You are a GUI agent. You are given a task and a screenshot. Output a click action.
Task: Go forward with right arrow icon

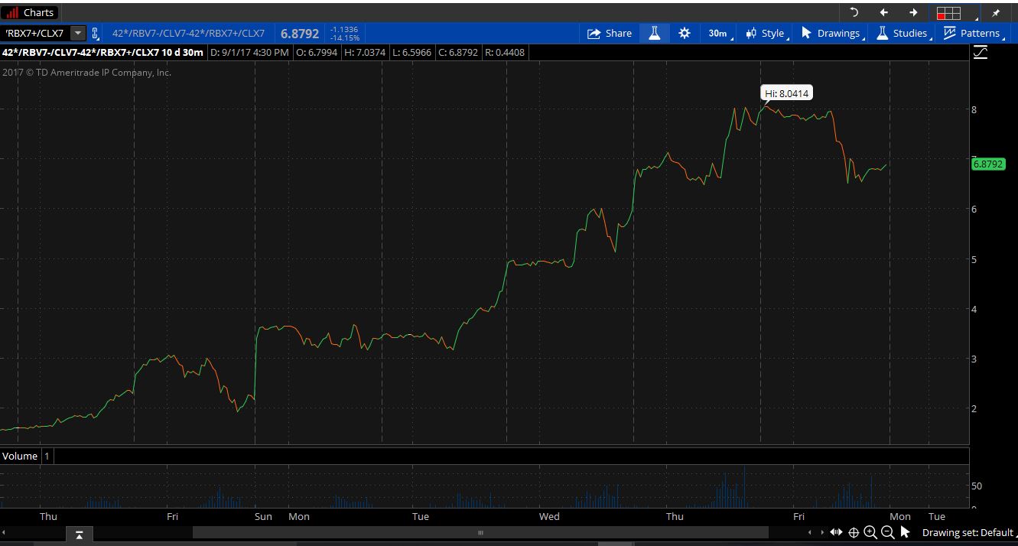[x=913, y=12]
